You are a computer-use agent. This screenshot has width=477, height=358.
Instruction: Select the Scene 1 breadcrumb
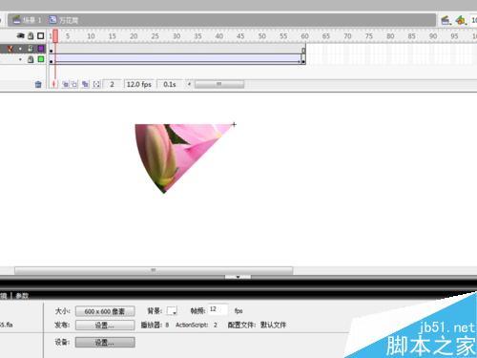28,20
